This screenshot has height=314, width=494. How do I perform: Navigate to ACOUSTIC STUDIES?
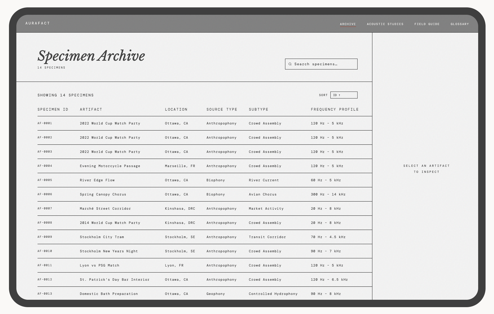point(385,24)
